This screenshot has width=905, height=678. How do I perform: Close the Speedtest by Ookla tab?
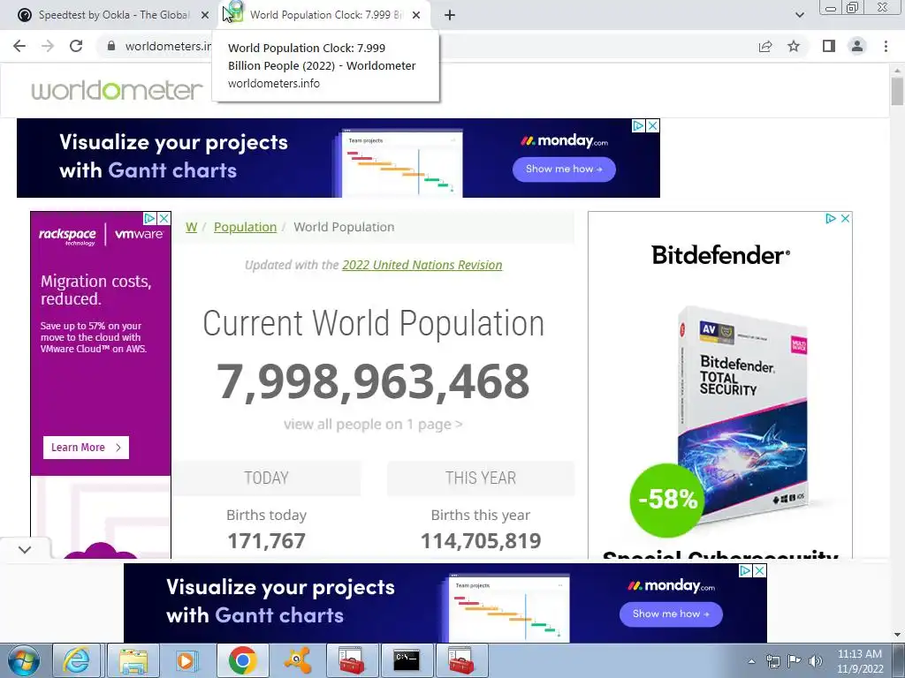205,16
